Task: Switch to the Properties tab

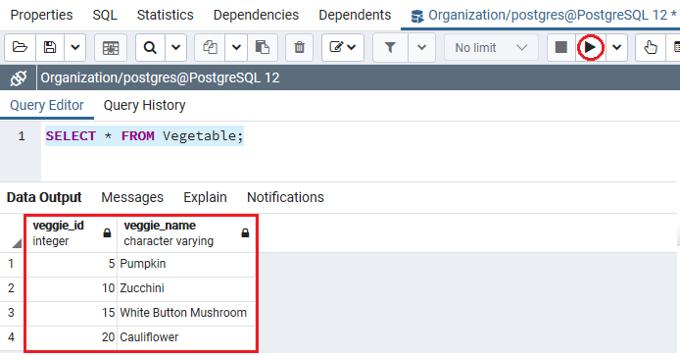Action: click(x=41, y=15)
